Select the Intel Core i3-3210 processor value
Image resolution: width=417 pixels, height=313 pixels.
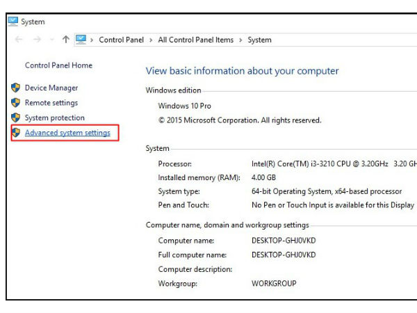pyautogui.click(x=334, y=163)
